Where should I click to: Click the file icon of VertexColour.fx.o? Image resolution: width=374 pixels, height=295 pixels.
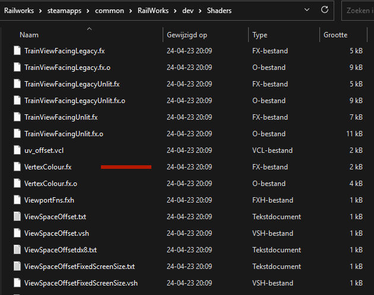click(17, 184)
